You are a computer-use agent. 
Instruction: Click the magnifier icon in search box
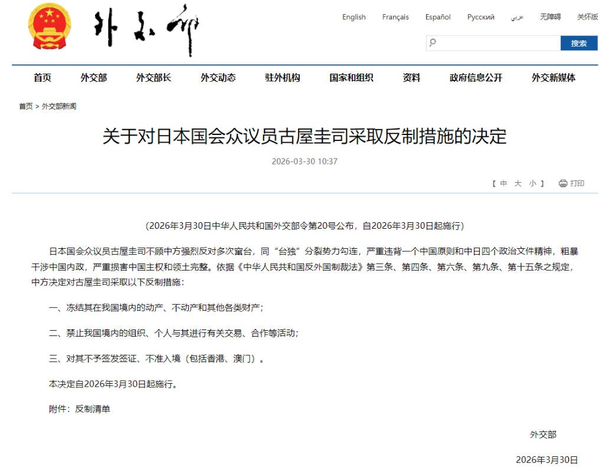[x=433, y=43]
